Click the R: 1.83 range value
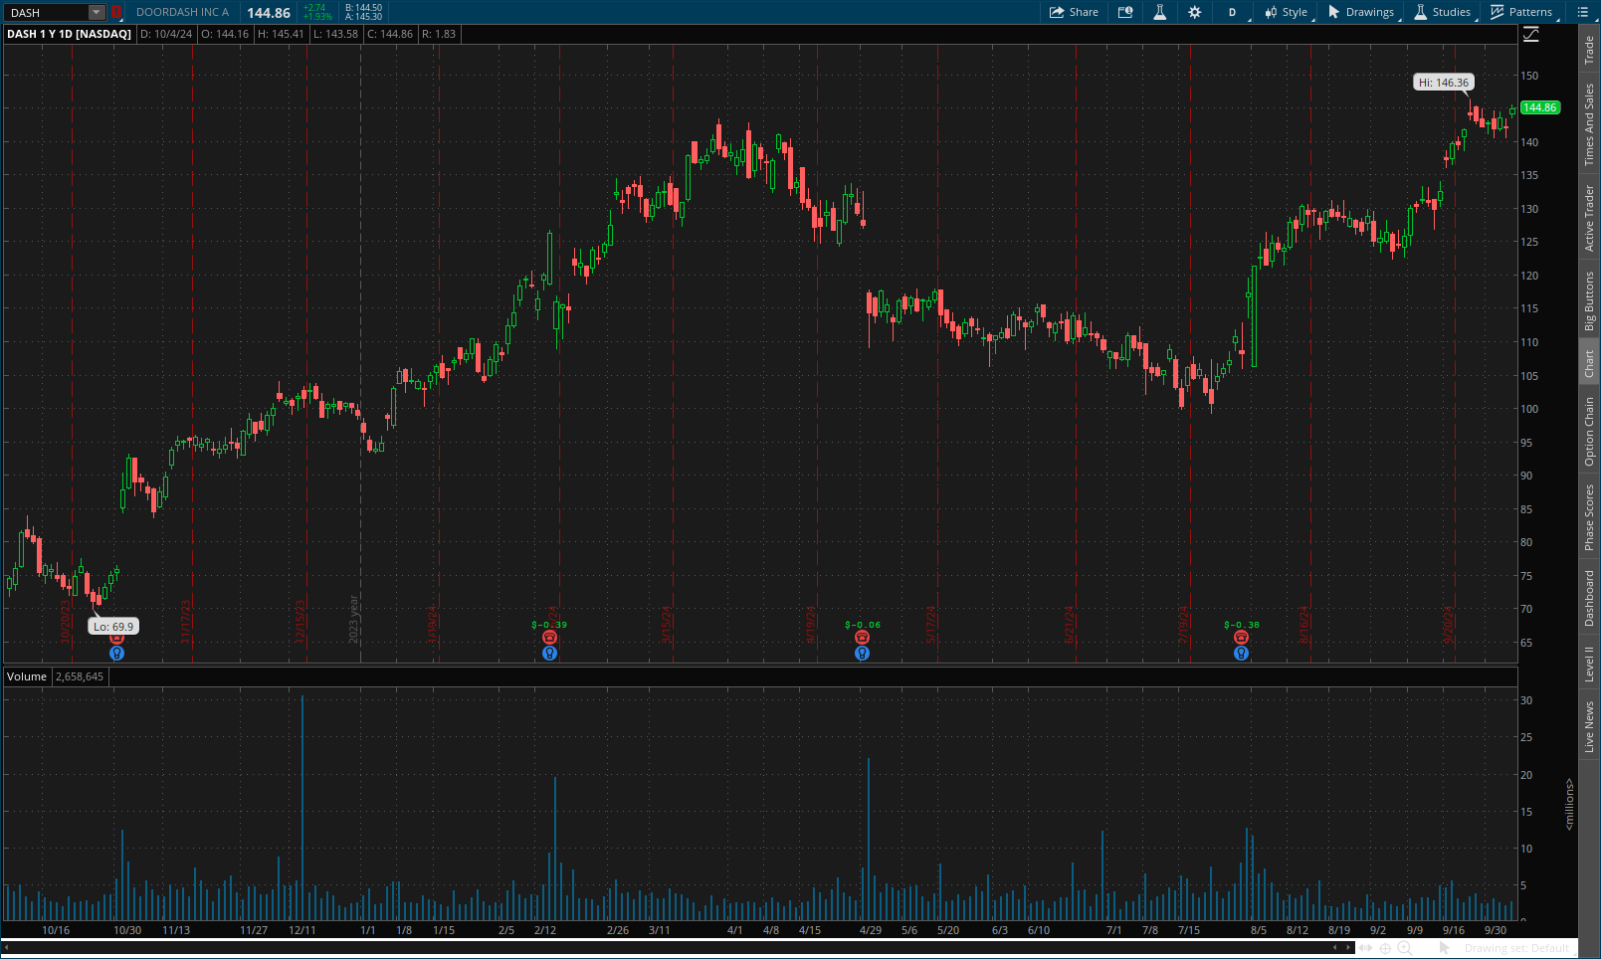The width and height of the screenshot is (1601, 959). coord(439,34)
